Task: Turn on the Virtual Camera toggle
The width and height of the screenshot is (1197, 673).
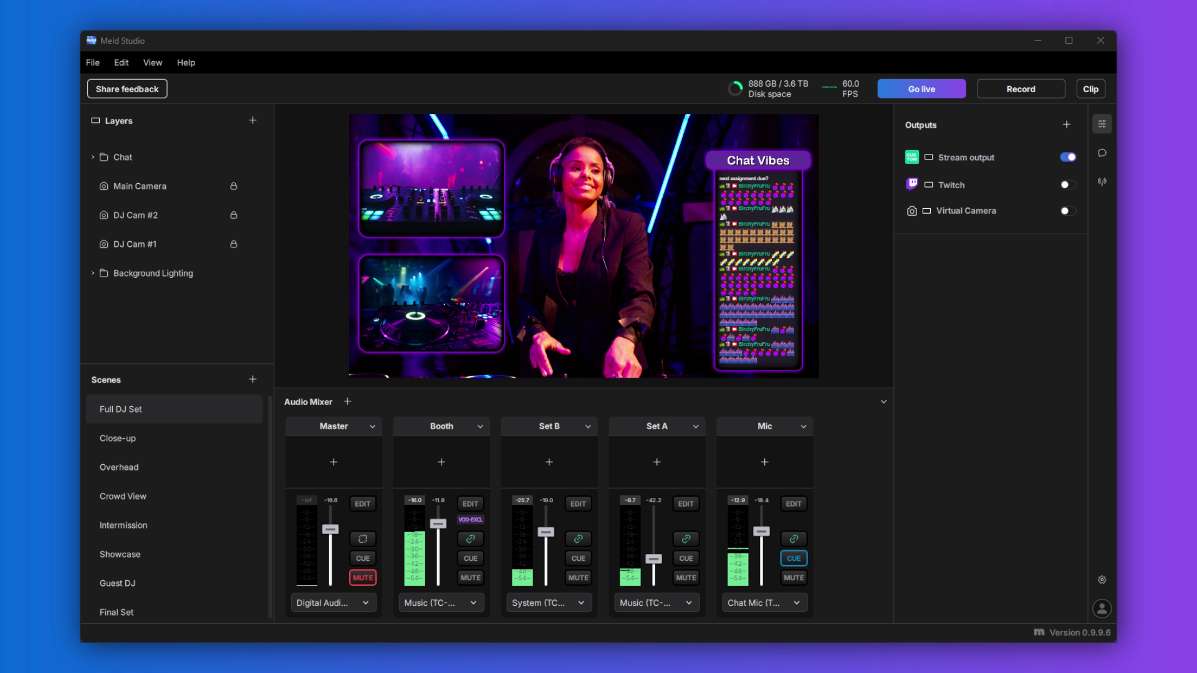Action: click(1067, 211)
